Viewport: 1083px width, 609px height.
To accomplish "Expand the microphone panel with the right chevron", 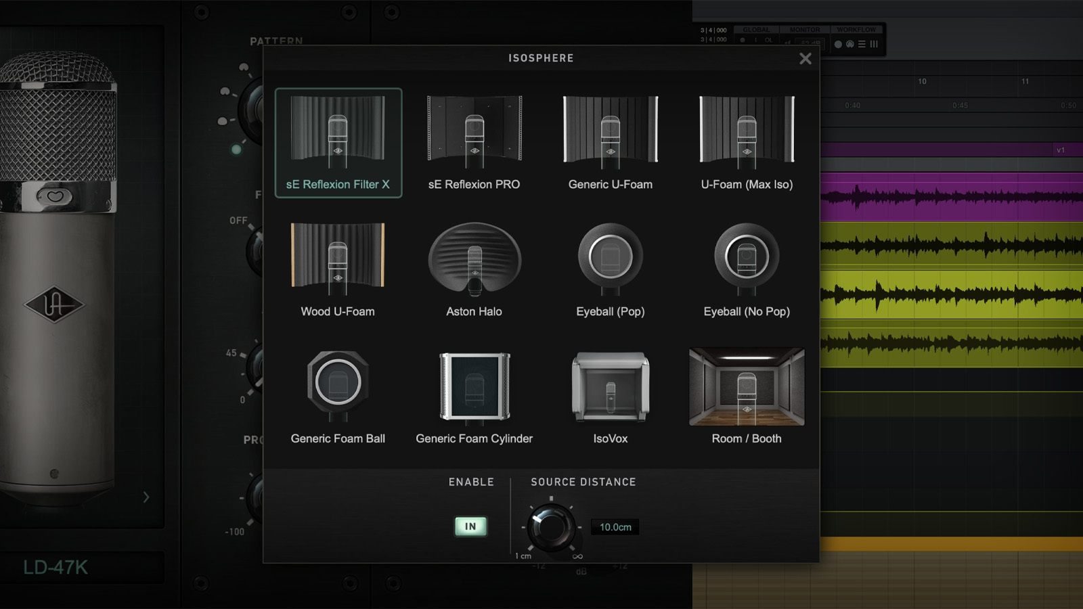I will coord(146,497).
